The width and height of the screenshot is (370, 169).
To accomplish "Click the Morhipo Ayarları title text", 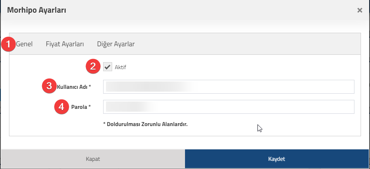I will 36,10.
